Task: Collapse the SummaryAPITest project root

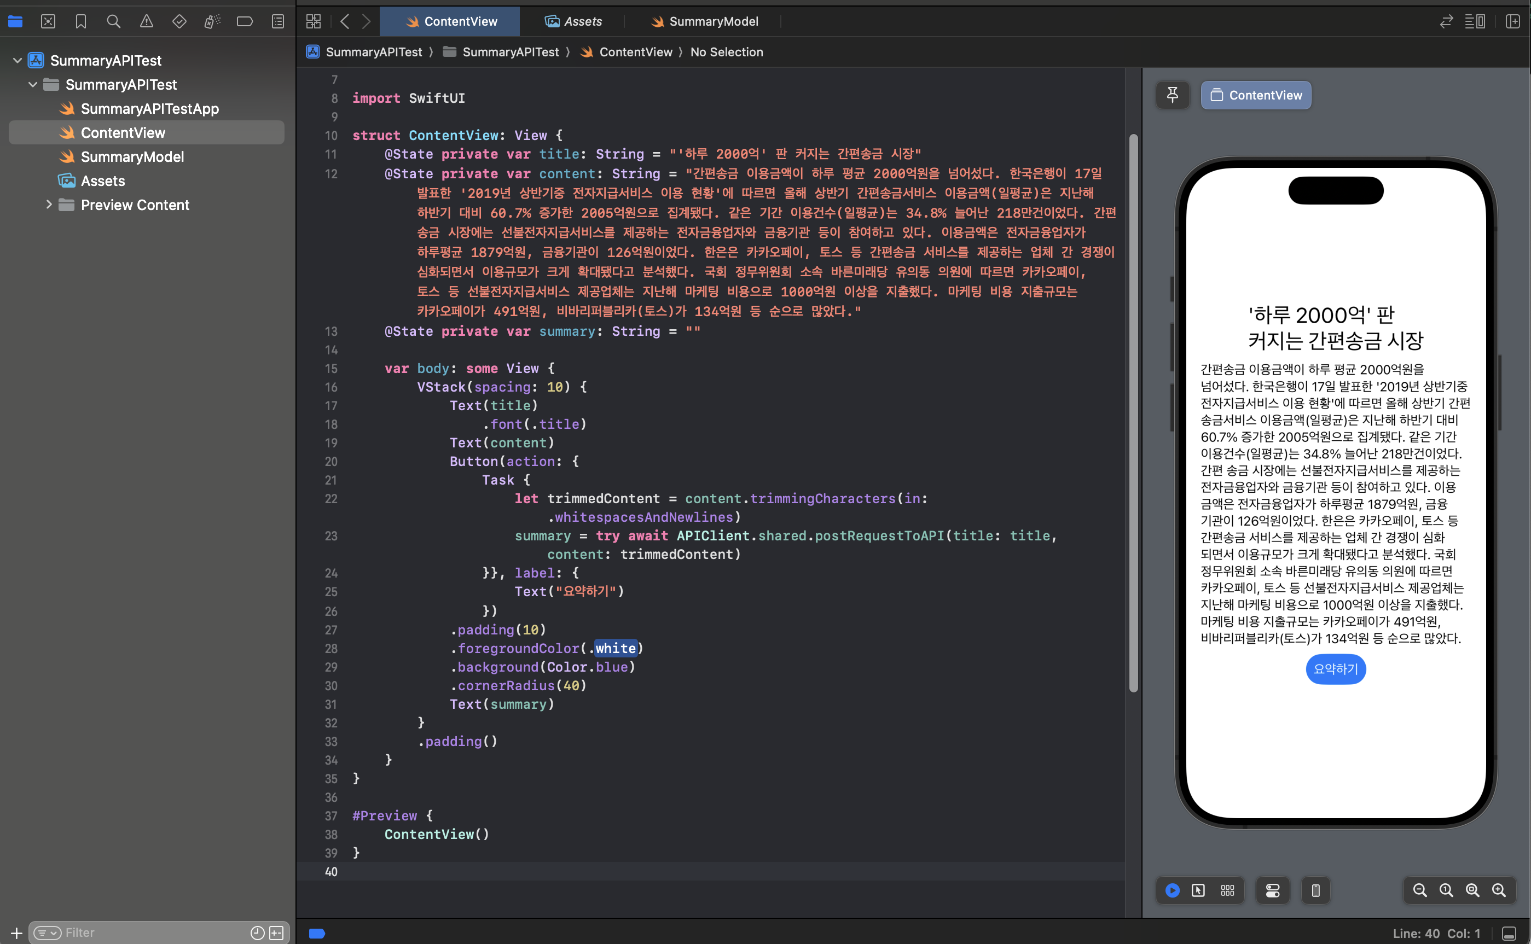Action: coord(18,61)
